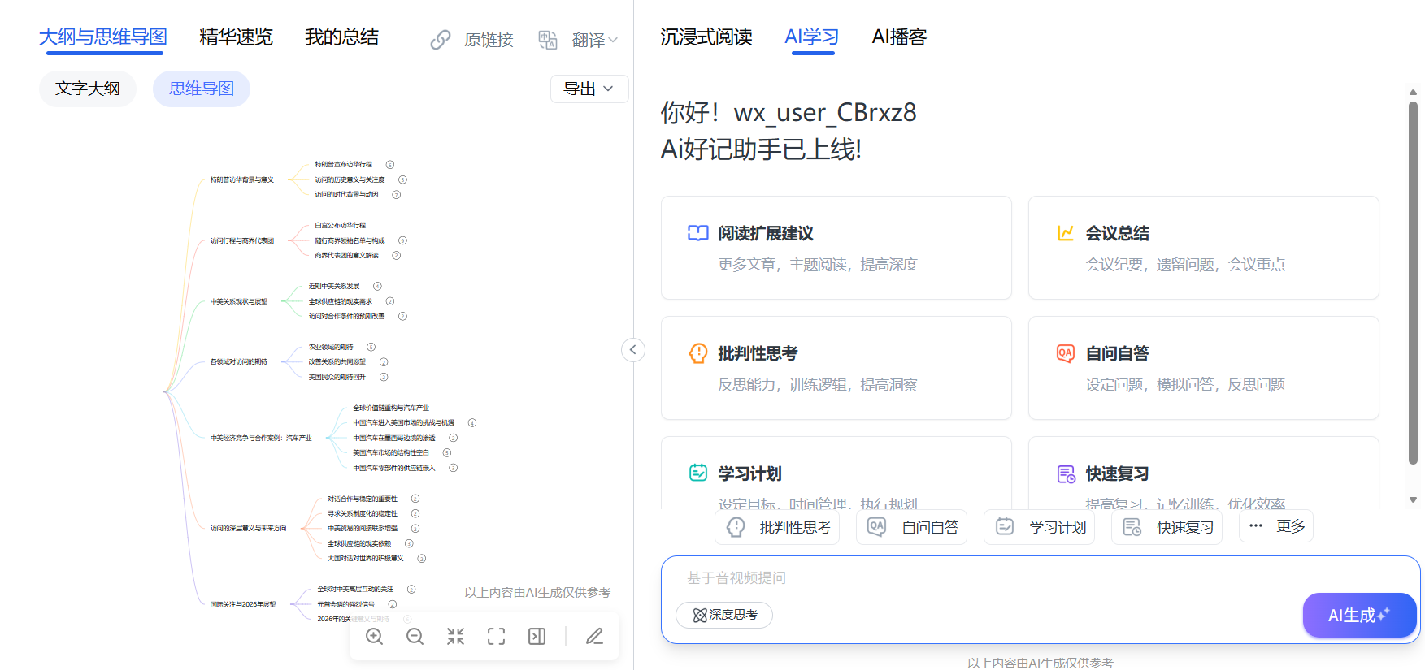Expand count badge beside 元首会晤的强烈信号
The image size is (1425, 670).
393,604
